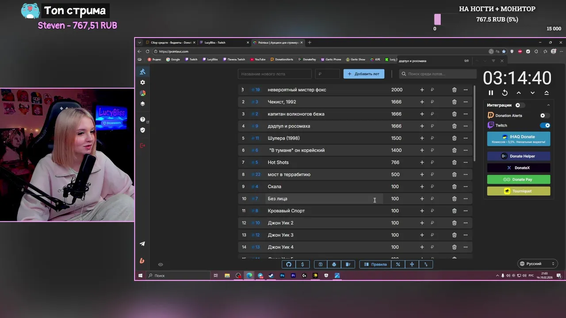Close the browser find bar
The width and height of the screenshot is (566, 318).
tap(502, 61)
